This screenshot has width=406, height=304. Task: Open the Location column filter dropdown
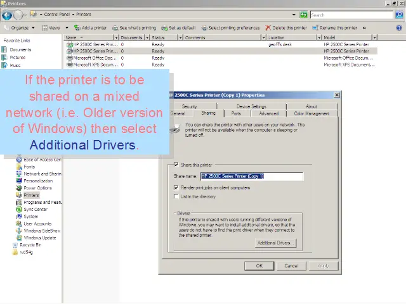[x=319, y=38]
